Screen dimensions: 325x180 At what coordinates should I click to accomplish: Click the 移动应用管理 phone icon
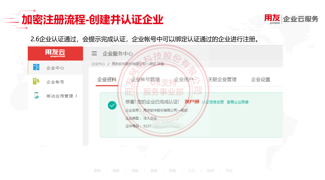click(x=36, y=95)
